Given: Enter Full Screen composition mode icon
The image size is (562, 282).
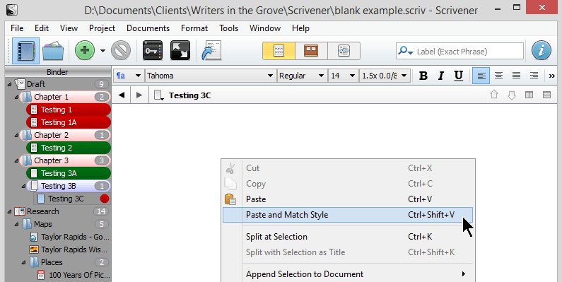Looking at the screenshot, I should pos(180,50).
